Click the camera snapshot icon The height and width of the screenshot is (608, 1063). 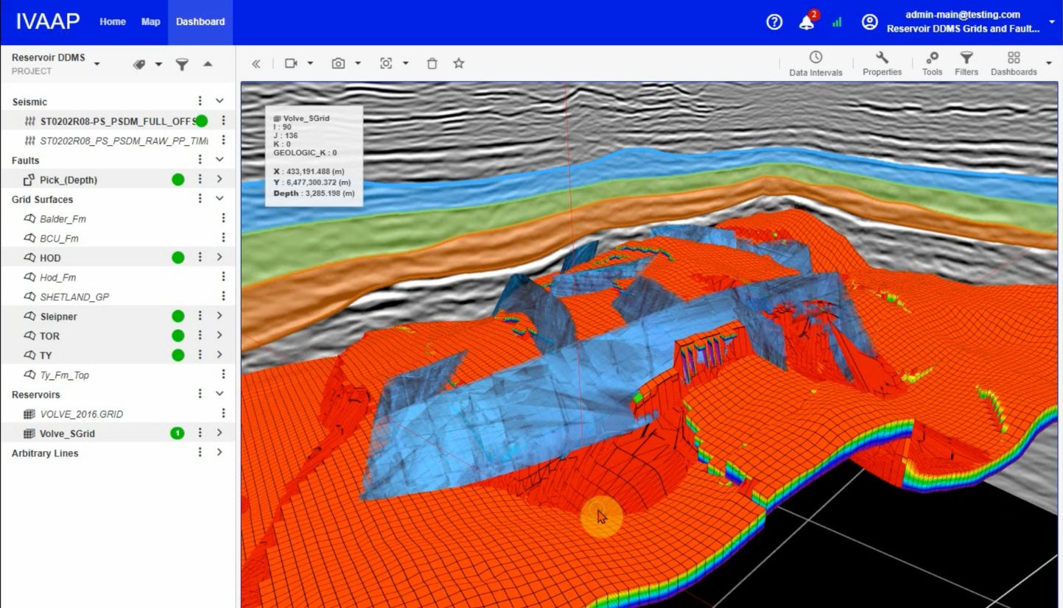click(x=338, y=63)
